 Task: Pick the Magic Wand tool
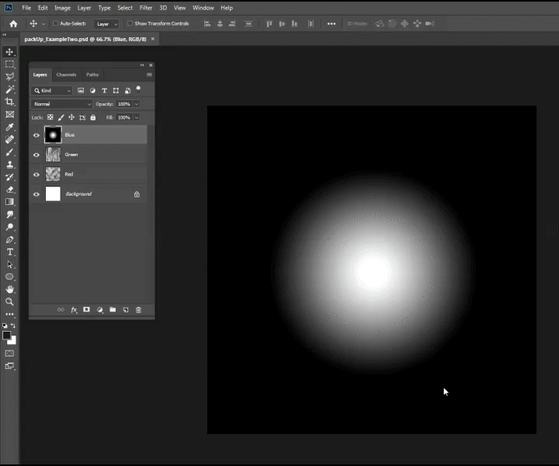9,89
